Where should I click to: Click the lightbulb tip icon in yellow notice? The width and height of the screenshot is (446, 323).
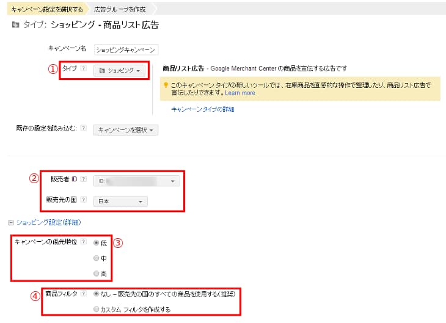[x=165, y=85]
